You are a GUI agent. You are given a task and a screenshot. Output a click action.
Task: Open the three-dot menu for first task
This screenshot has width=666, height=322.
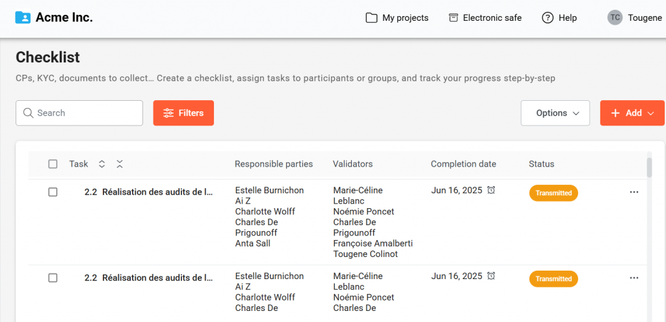[634, 192]
